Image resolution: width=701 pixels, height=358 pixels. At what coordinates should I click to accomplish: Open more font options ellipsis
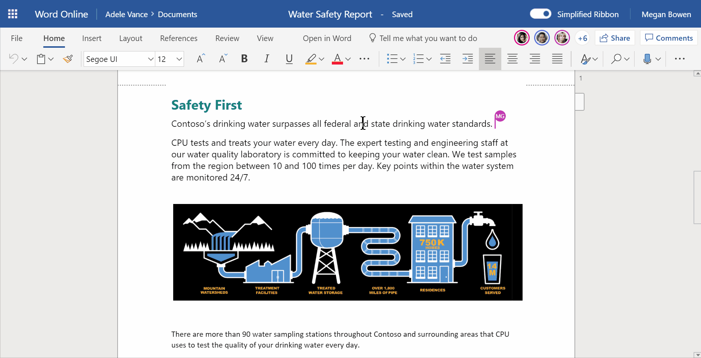tap(364, 59)
